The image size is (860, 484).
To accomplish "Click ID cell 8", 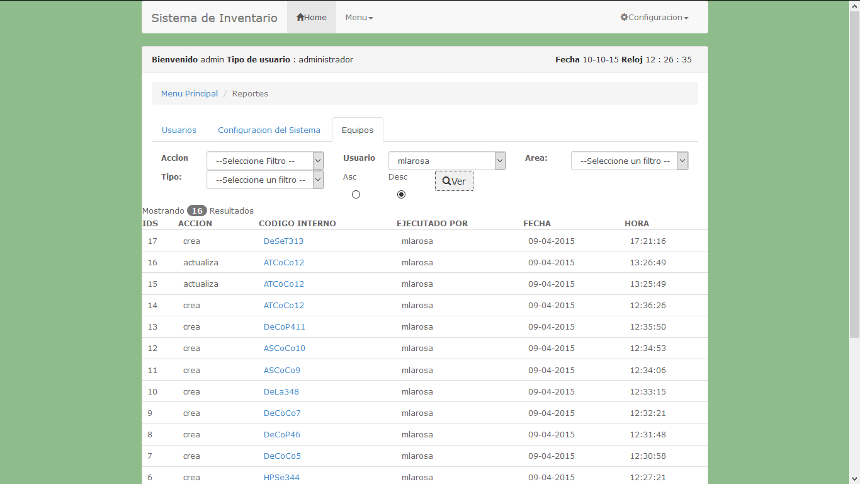I will tap(150, 434).
